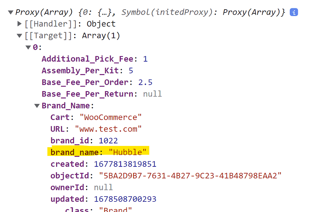Select the Additional_Pick_Fee property
This screenshot has height=212, width=329.
[x=87, y=59]
